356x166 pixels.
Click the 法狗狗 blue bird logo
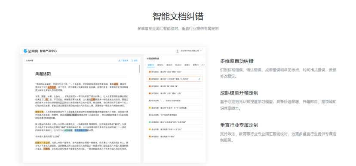[25, 51]
